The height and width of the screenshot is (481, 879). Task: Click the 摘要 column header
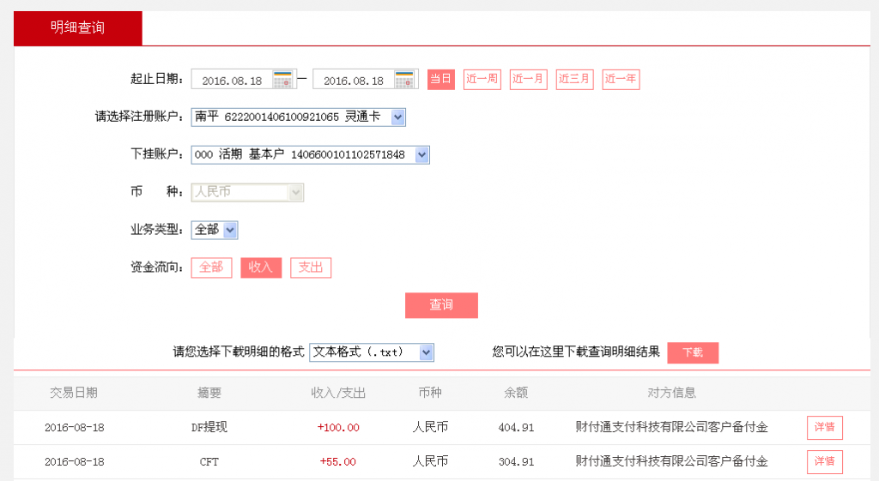pyautogui.click(x=209, y=393)
